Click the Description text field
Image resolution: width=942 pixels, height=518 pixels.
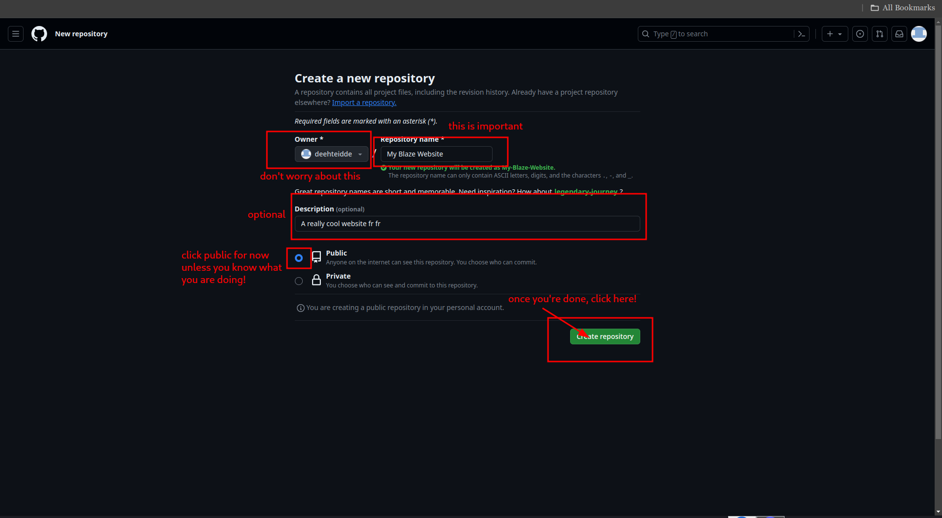467,224
